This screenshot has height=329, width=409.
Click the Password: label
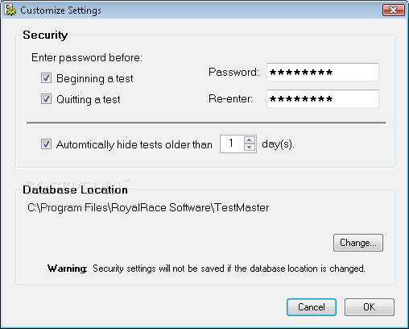(233, 72)
